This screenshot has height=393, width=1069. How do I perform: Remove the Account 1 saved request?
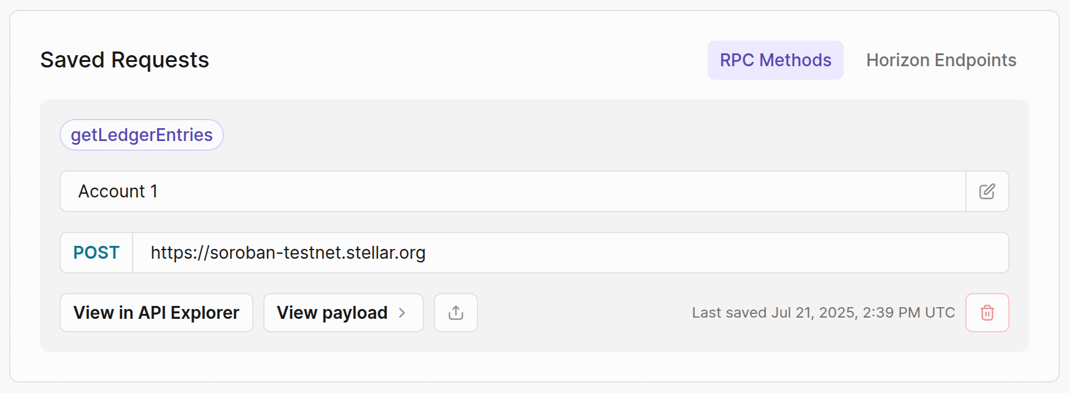987,313
